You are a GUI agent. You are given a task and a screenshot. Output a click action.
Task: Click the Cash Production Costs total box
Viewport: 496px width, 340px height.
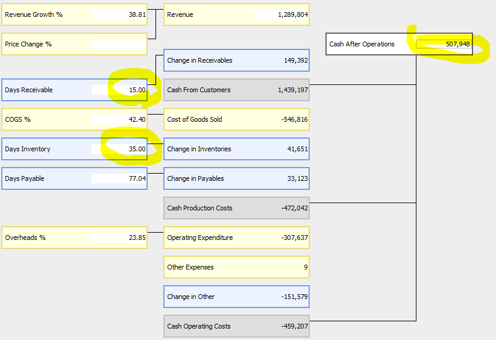click(236, 208)
